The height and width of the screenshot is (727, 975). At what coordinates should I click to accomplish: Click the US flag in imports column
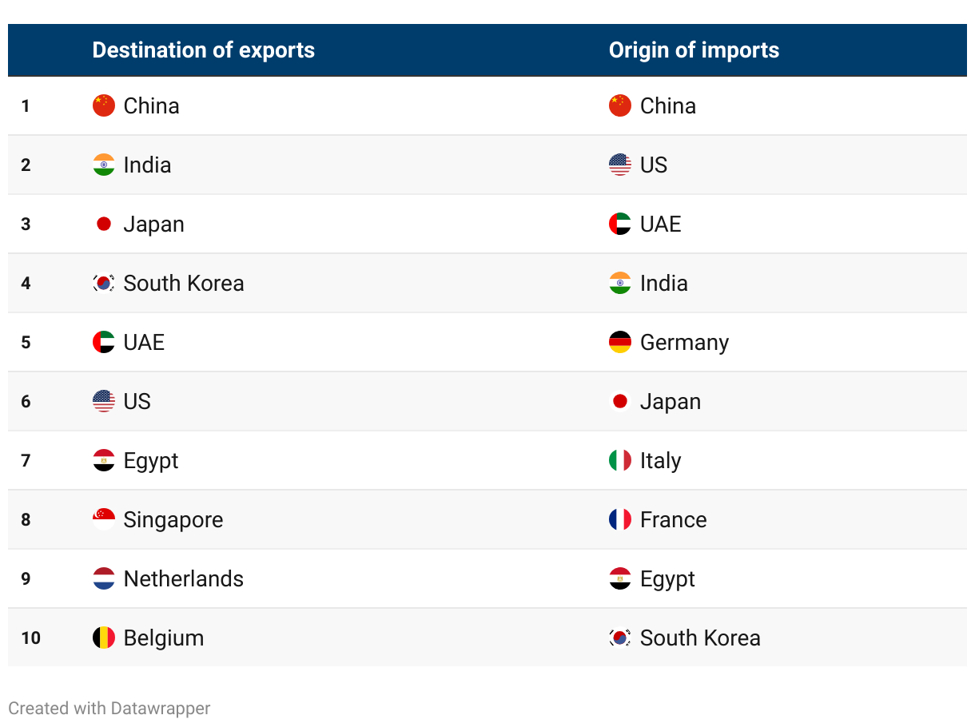(x=620, y=165)
